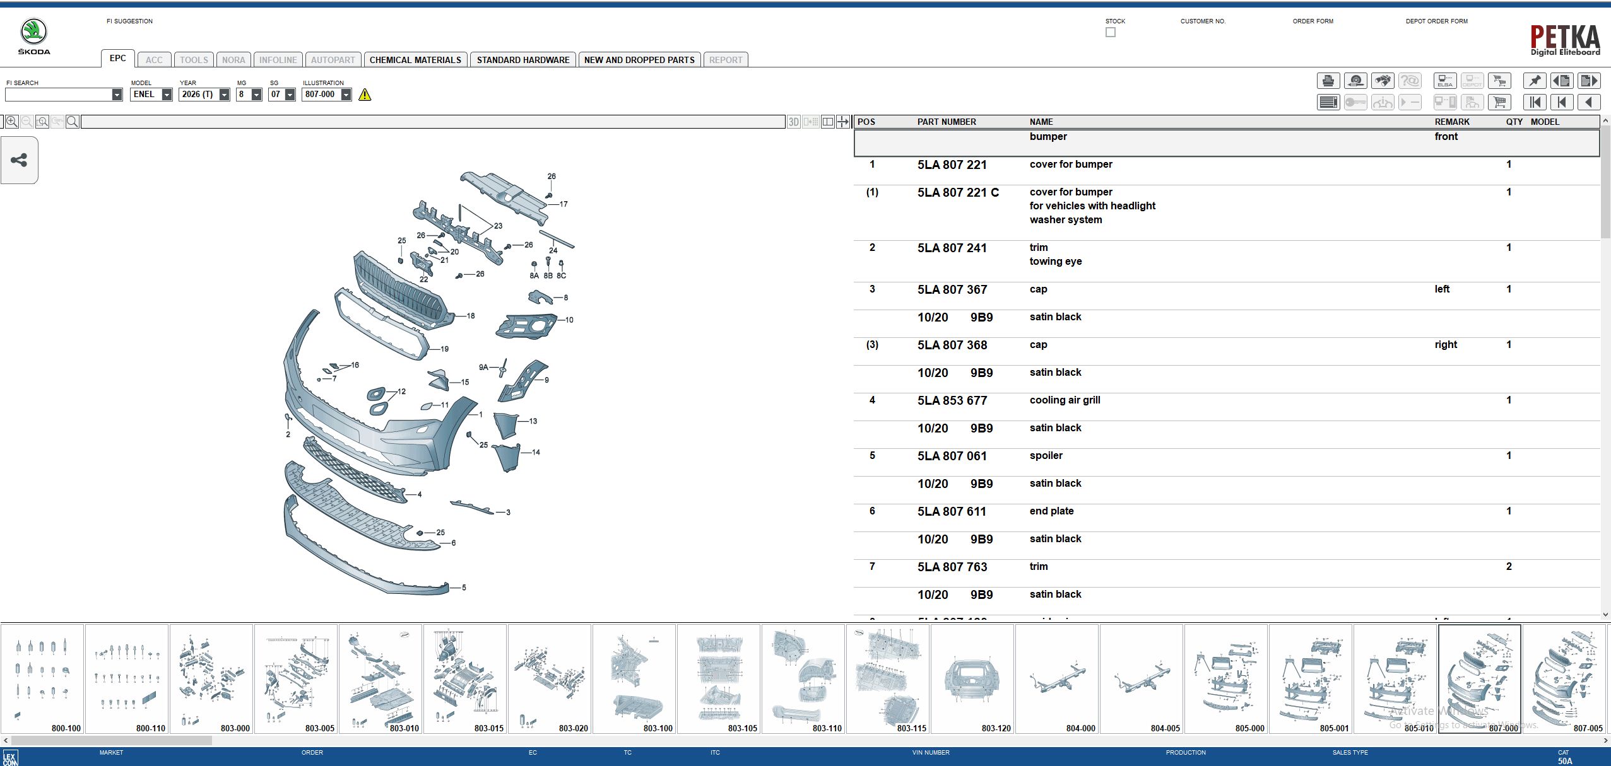This screenshot has height=766, width=1611.
Task: Open the MODEL dropdown
Action: (167, 95)
